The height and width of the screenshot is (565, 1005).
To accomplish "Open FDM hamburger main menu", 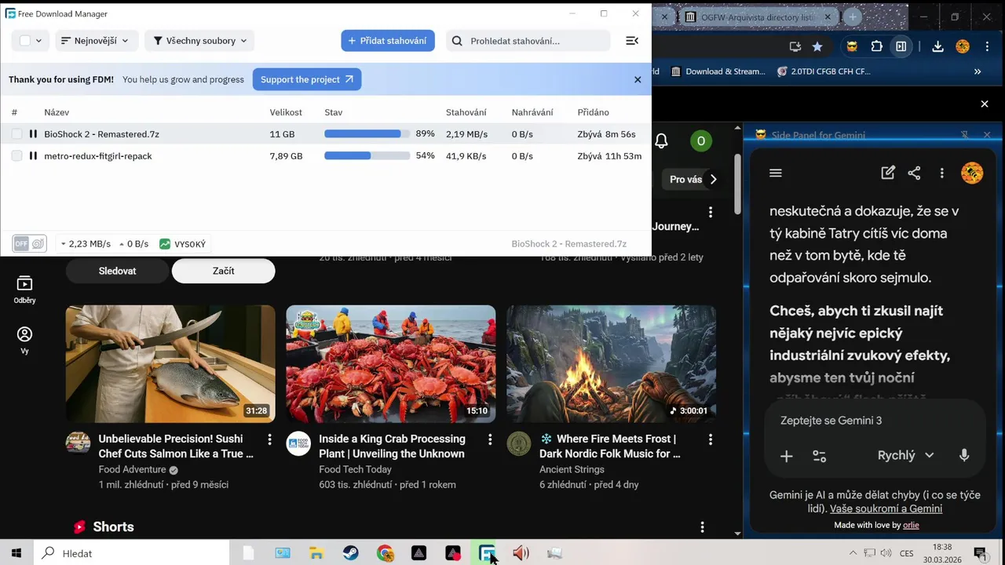I will [632, 41].
